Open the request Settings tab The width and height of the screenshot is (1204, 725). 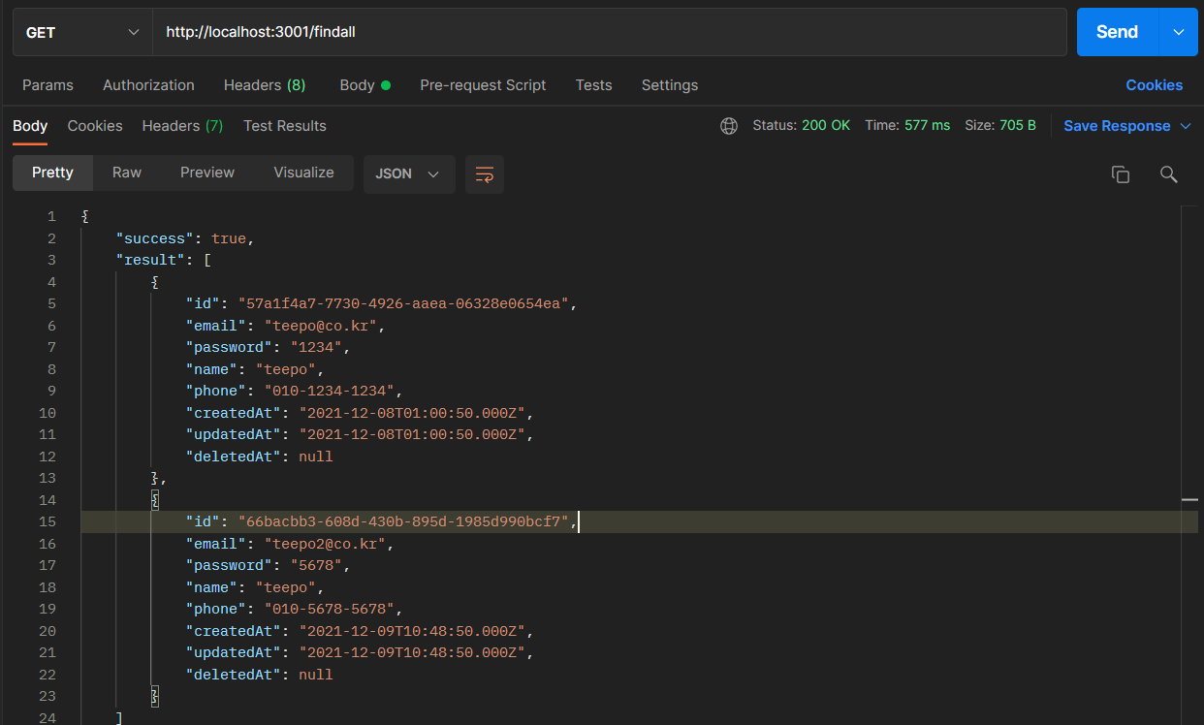[670, 85]
